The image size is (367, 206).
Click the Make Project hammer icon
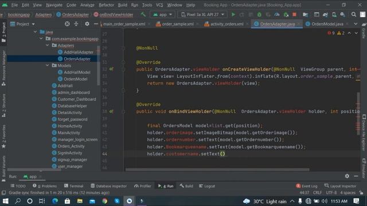coord(143,14)
